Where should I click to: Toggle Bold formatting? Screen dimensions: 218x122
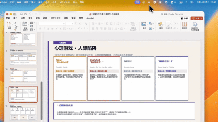[x=40, y=29]
